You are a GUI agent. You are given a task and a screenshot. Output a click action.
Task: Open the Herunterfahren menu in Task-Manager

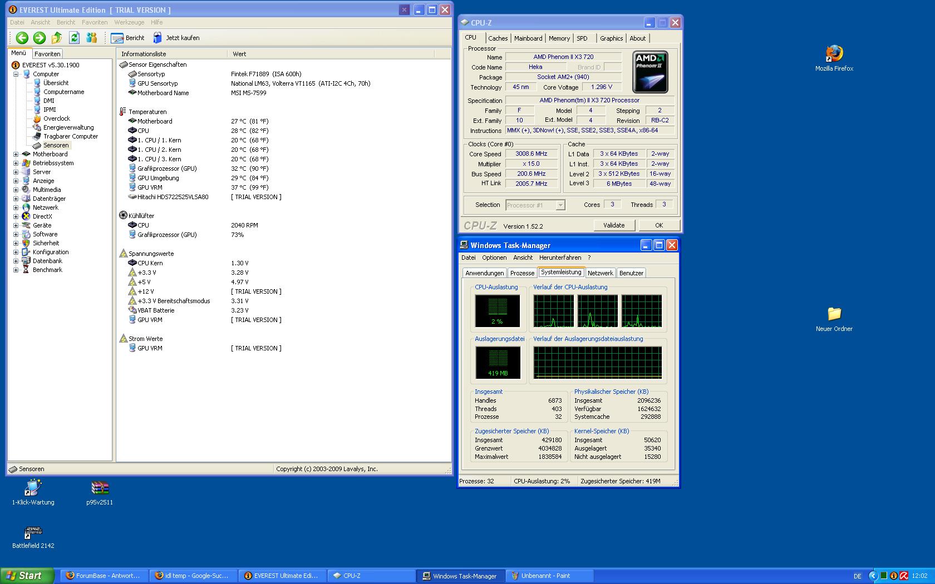560,258
